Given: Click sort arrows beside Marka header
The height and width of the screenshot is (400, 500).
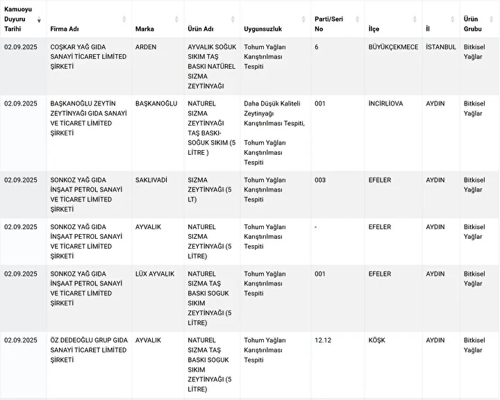Looking at the screenshot, I should (x=178, y=19).
